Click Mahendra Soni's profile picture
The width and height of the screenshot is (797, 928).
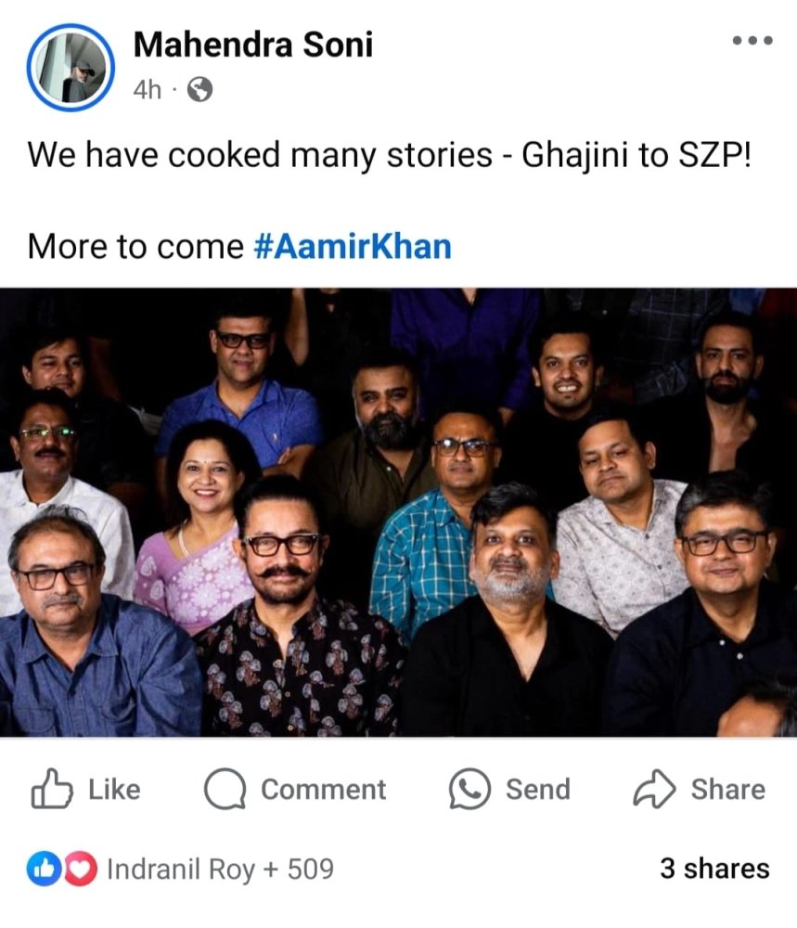71,68
